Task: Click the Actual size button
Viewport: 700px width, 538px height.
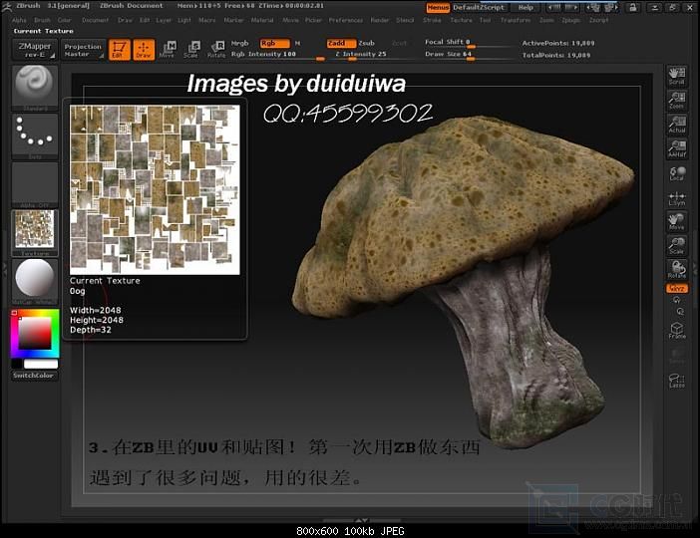Action: coord(677,125)
